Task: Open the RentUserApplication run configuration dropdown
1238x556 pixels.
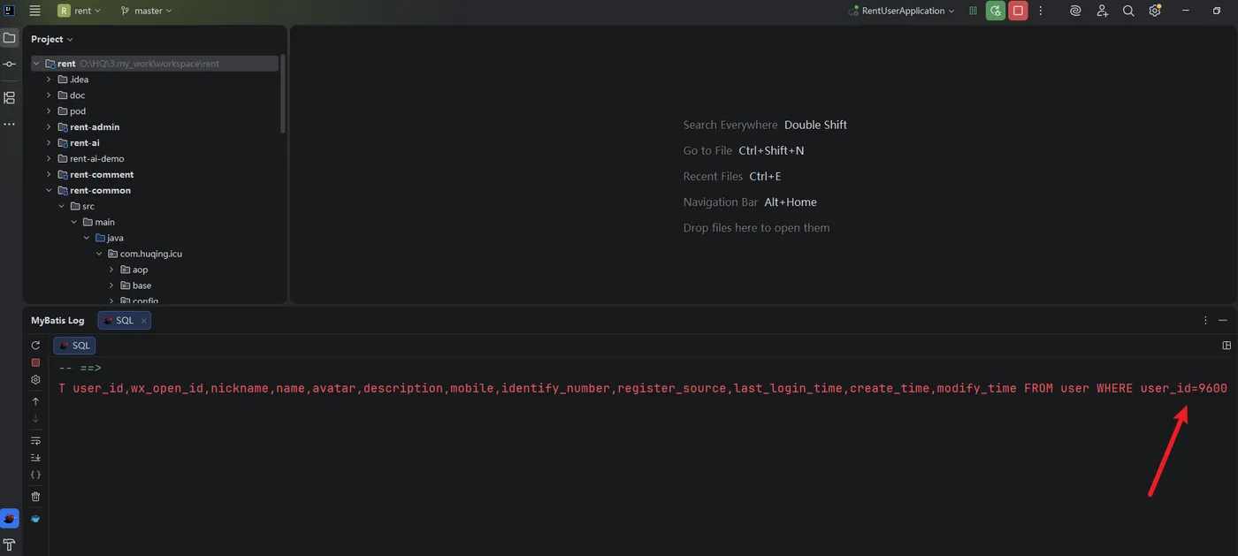Action: [x=901, y=11]
